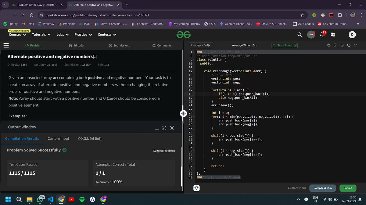
Task: Open Custom Input tab in Output Window
Action: [58, 138]
